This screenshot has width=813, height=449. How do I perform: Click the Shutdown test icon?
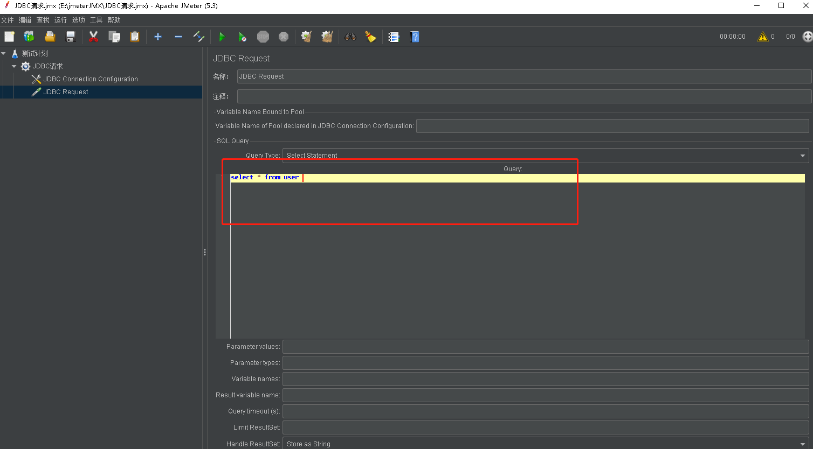(x=284, y=37)
